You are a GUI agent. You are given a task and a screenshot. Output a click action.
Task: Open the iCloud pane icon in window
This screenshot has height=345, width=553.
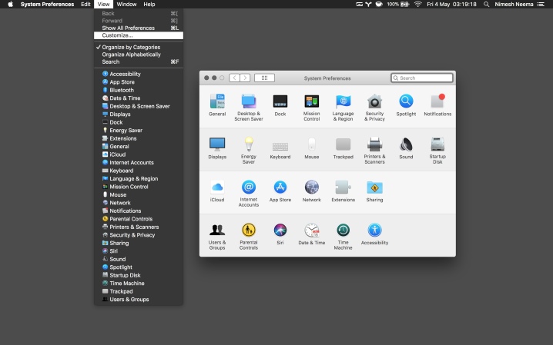click(x=217, y=187)
